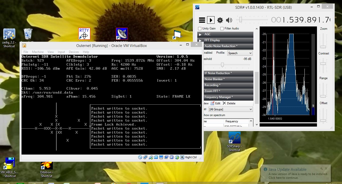Click the Right Ctrl host key label

coord(191,157)
